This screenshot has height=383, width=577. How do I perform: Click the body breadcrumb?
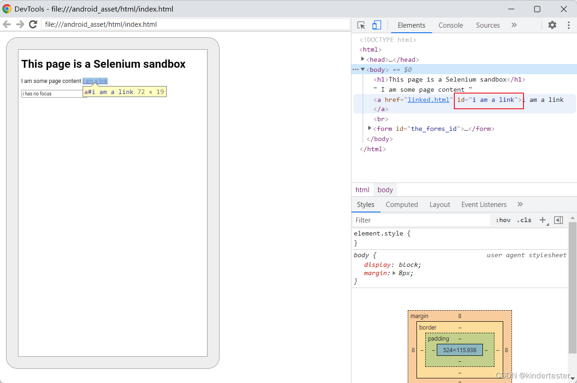[x=385, y=190]
